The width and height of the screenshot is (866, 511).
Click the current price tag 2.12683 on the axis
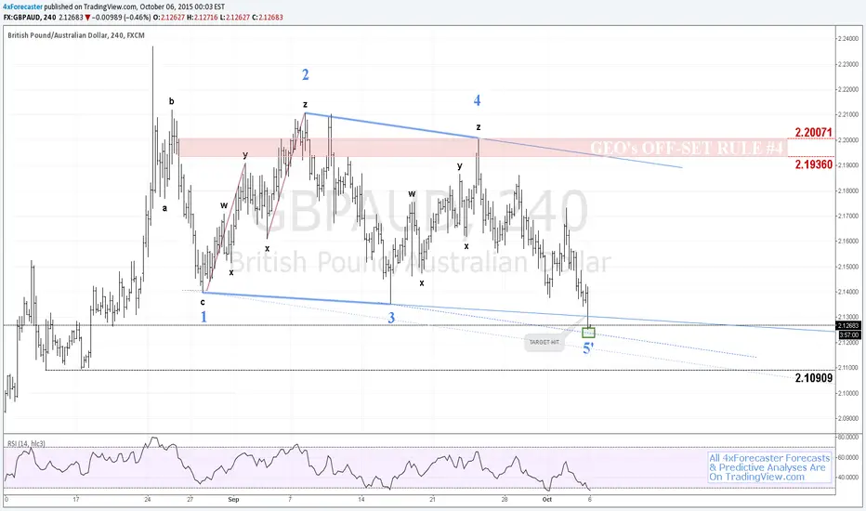click(849, 326)
